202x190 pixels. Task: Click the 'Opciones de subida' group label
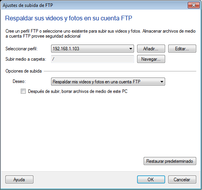tap(23, 71)
